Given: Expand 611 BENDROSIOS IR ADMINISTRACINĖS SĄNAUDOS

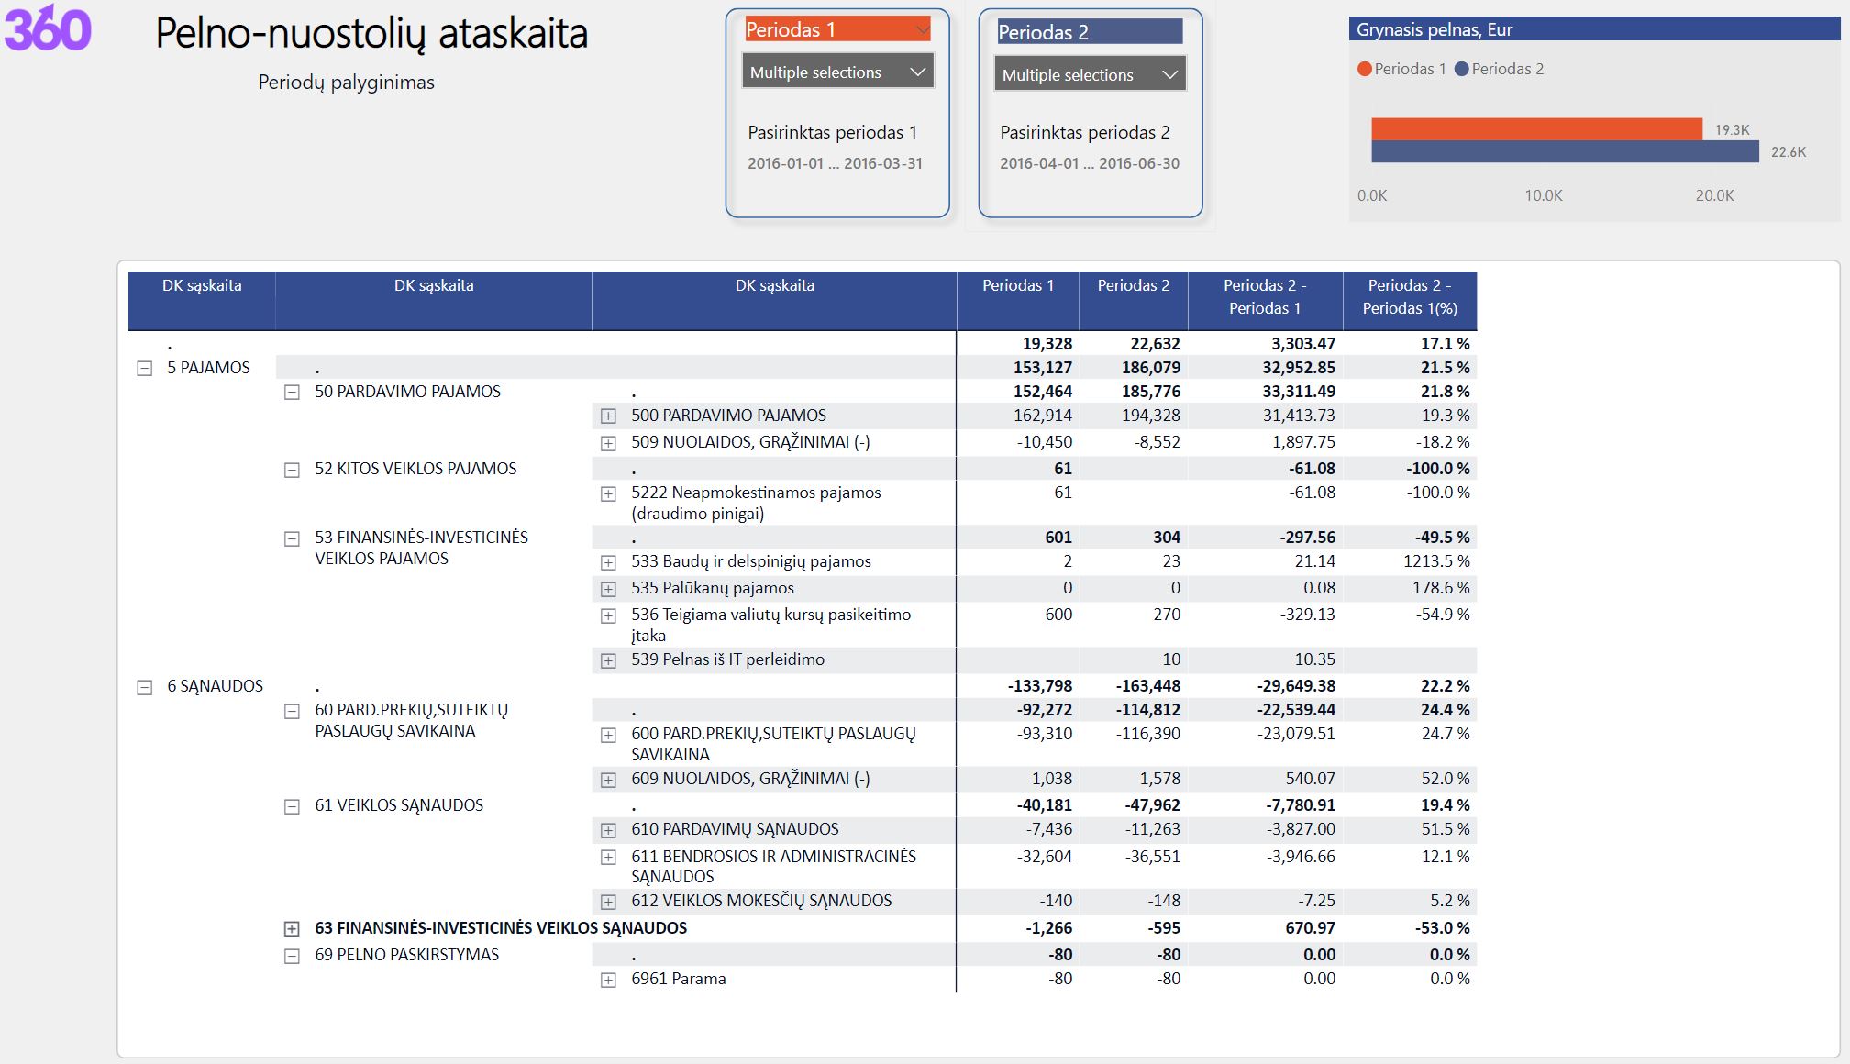Looking at the screenshot, I should click(608, 857).
